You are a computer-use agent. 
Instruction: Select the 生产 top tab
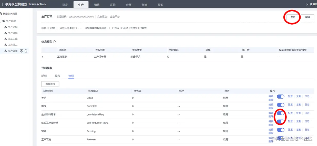[x=81, y=5]
